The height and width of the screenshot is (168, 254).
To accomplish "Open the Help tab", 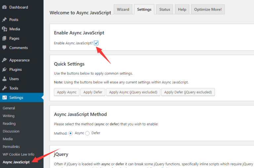I will click(182, 9).
